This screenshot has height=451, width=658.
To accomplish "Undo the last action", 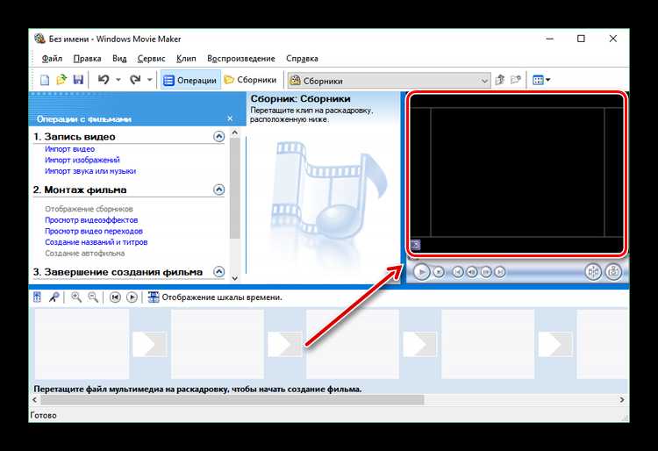I will pyautogui.click(x=104, y=80).
